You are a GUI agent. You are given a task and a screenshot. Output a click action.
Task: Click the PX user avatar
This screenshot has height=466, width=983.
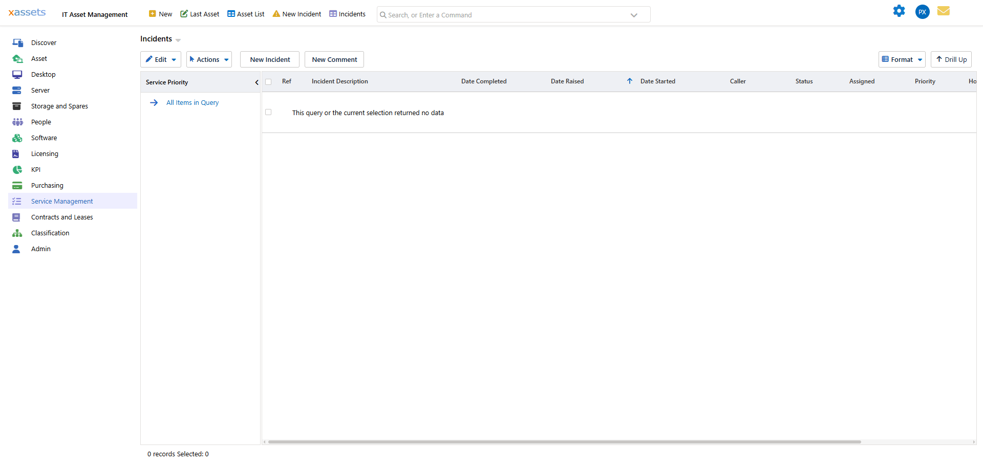click(922, 12)
